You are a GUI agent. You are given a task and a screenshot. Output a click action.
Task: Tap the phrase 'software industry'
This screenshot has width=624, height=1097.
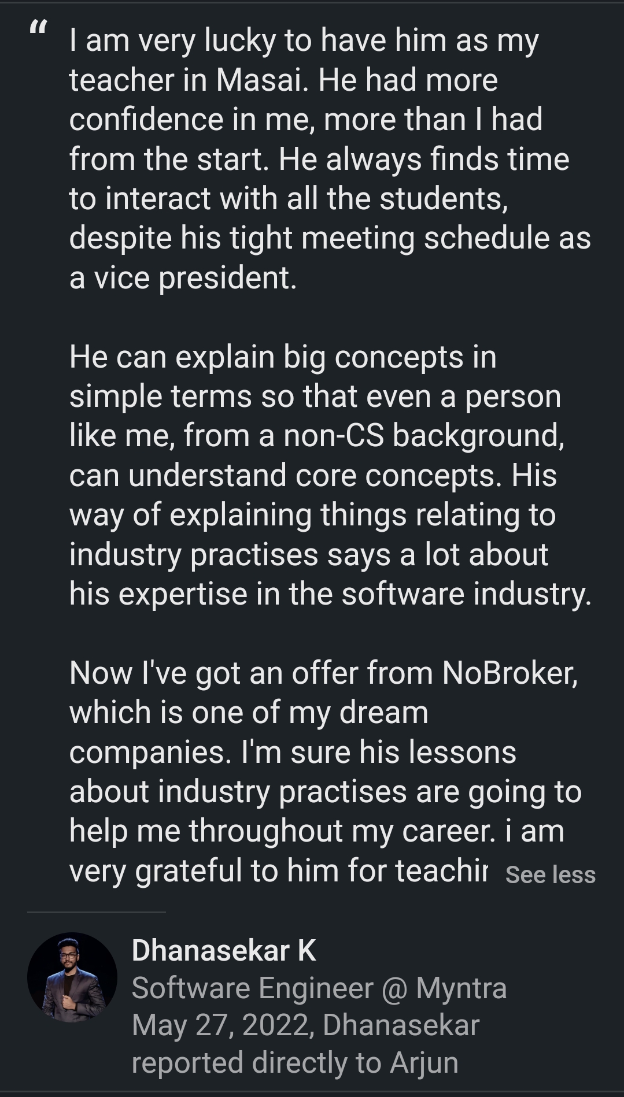pos(466,594)
